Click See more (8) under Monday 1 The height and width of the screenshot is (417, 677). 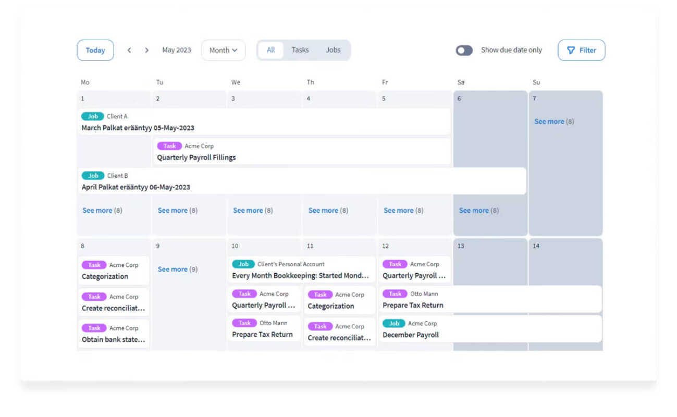coord(102,211)
